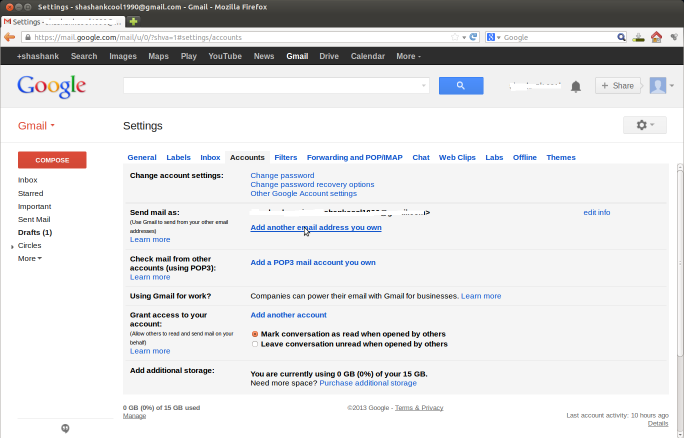
Task: Click 'Add another email address you own'
Action: tap(316, 227)
